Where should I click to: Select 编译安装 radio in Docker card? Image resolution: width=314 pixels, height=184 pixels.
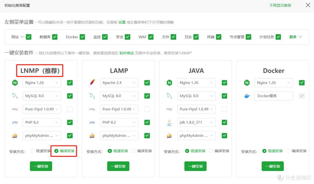click(x=288, y=151)
